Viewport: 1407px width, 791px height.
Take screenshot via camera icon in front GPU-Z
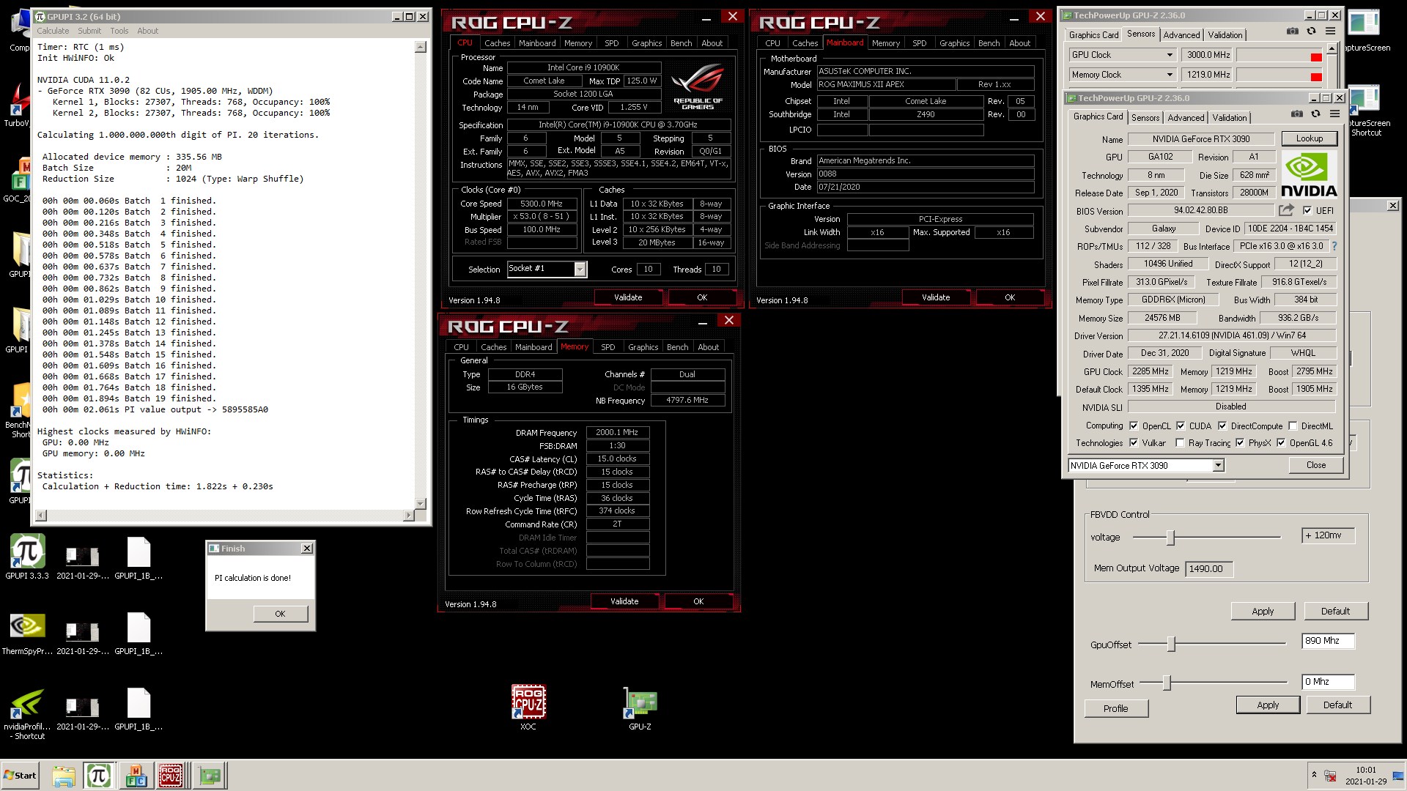pos(1297,114)
